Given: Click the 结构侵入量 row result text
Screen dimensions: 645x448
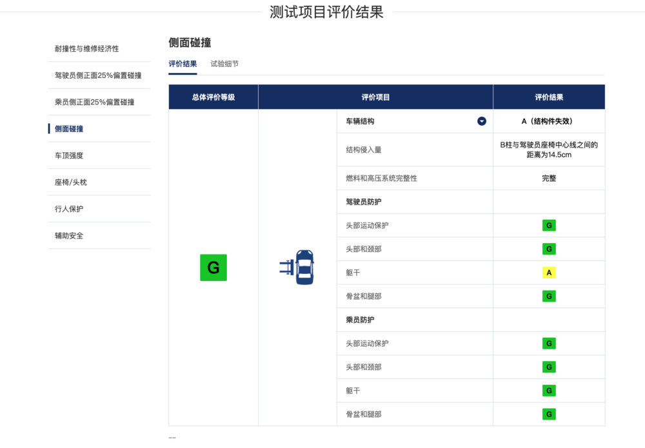Looking at the screenshot, I should [x=549, y=150].
